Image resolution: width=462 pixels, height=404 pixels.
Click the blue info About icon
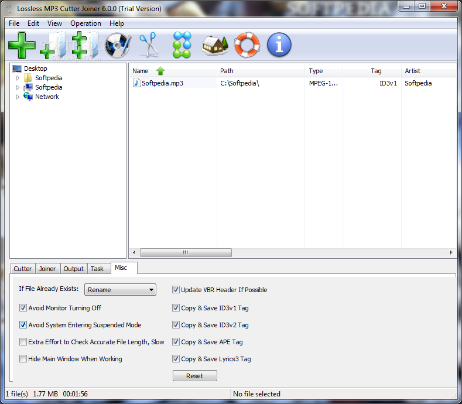(279, 44)
